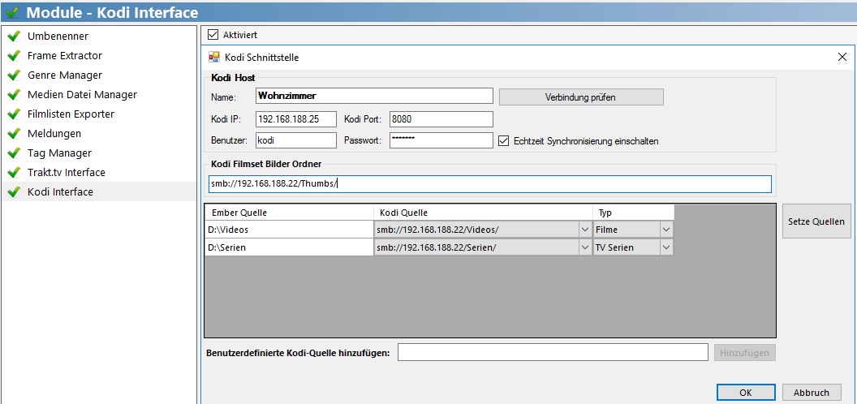Click Verbindung prüfen button
857x404 pixels.
click(581, 97)
